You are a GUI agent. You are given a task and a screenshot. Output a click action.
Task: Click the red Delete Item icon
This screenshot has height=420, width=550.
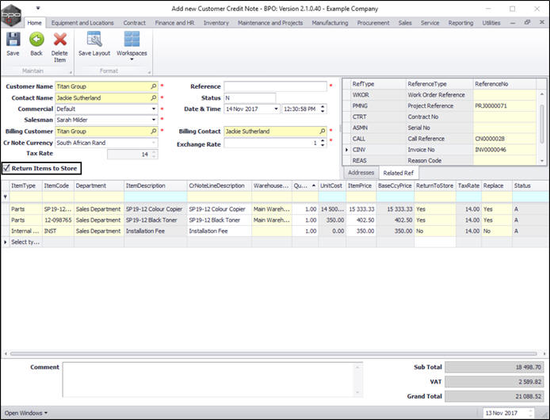tap(60, 39)
